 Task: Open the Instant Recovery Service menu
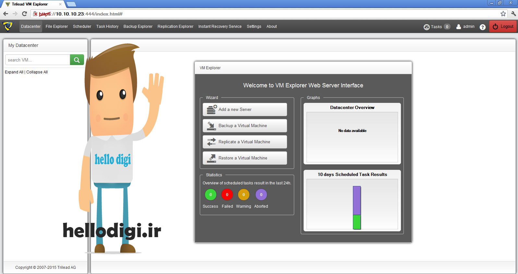click(x=220, y=27)
